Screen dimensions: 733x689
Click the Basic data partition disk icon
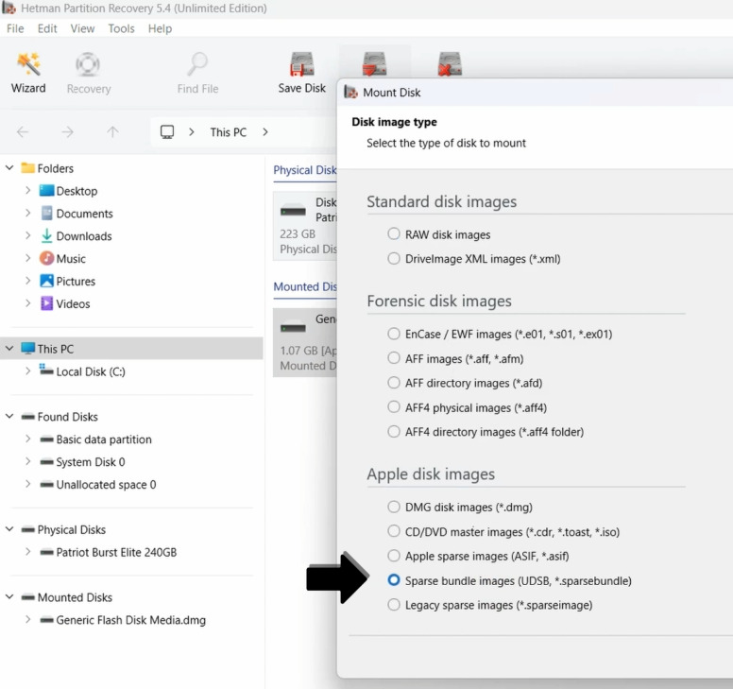[46, 439]
